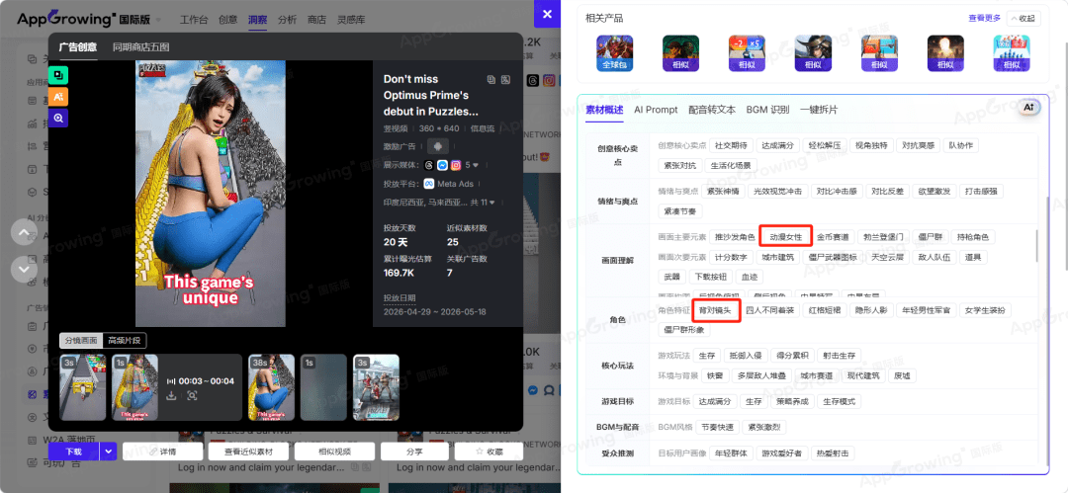Click the 僵尸群形象 tag
Screen dimensions: 1068x493
684,330
